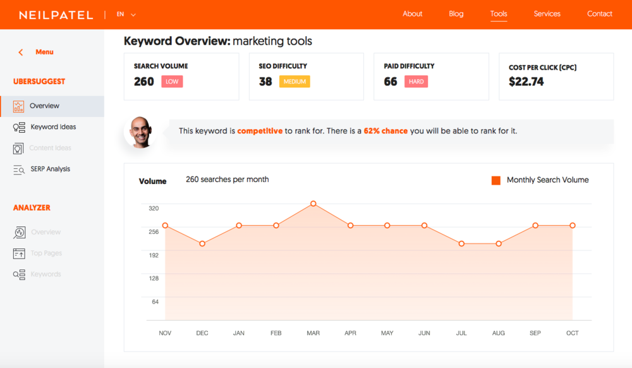Screen dimensions: 632x368
Task: Click the OCT data point on chart
Action: coord(573,225)
